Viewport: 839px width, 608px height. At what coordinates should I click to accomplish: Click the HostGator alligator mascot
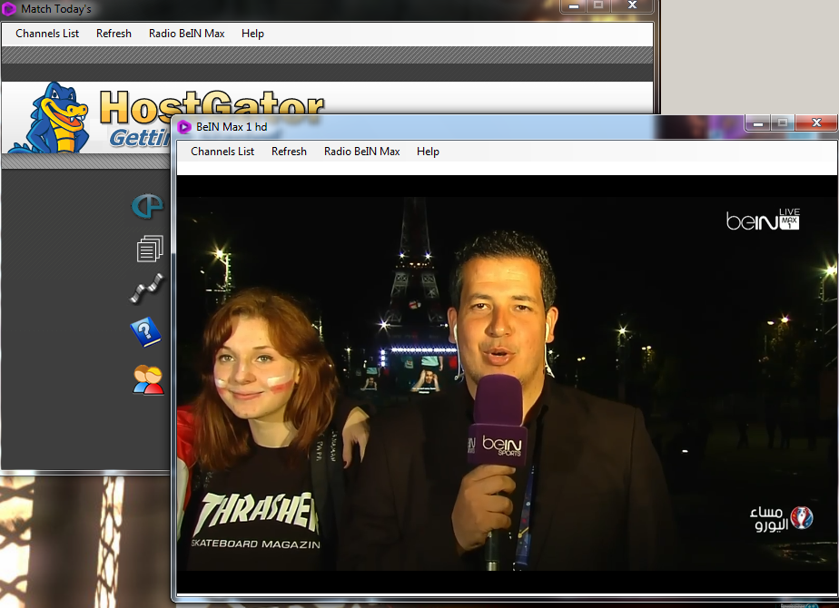point(51,118)
